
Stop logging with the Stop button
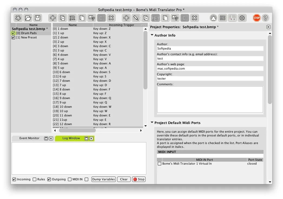pyautogui.click(x=139, y=179)
